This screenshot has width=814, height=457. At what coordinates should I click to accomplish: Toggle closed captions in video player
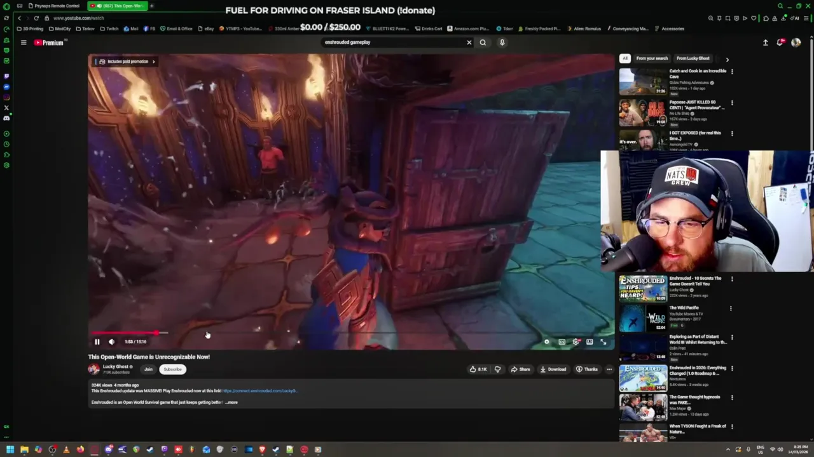[x=562, y=341]
